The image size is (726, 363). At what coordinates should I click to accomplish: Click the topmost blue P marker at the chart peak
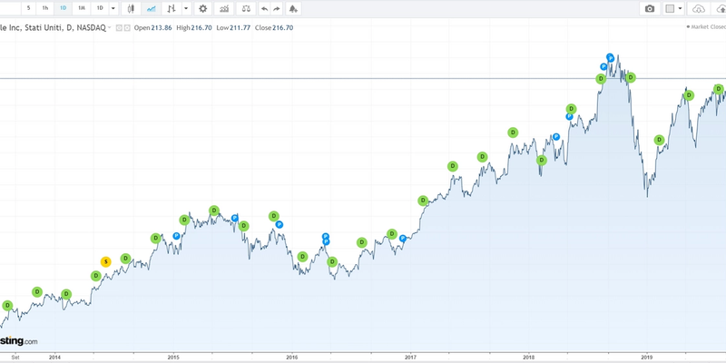tap(610, 57)
